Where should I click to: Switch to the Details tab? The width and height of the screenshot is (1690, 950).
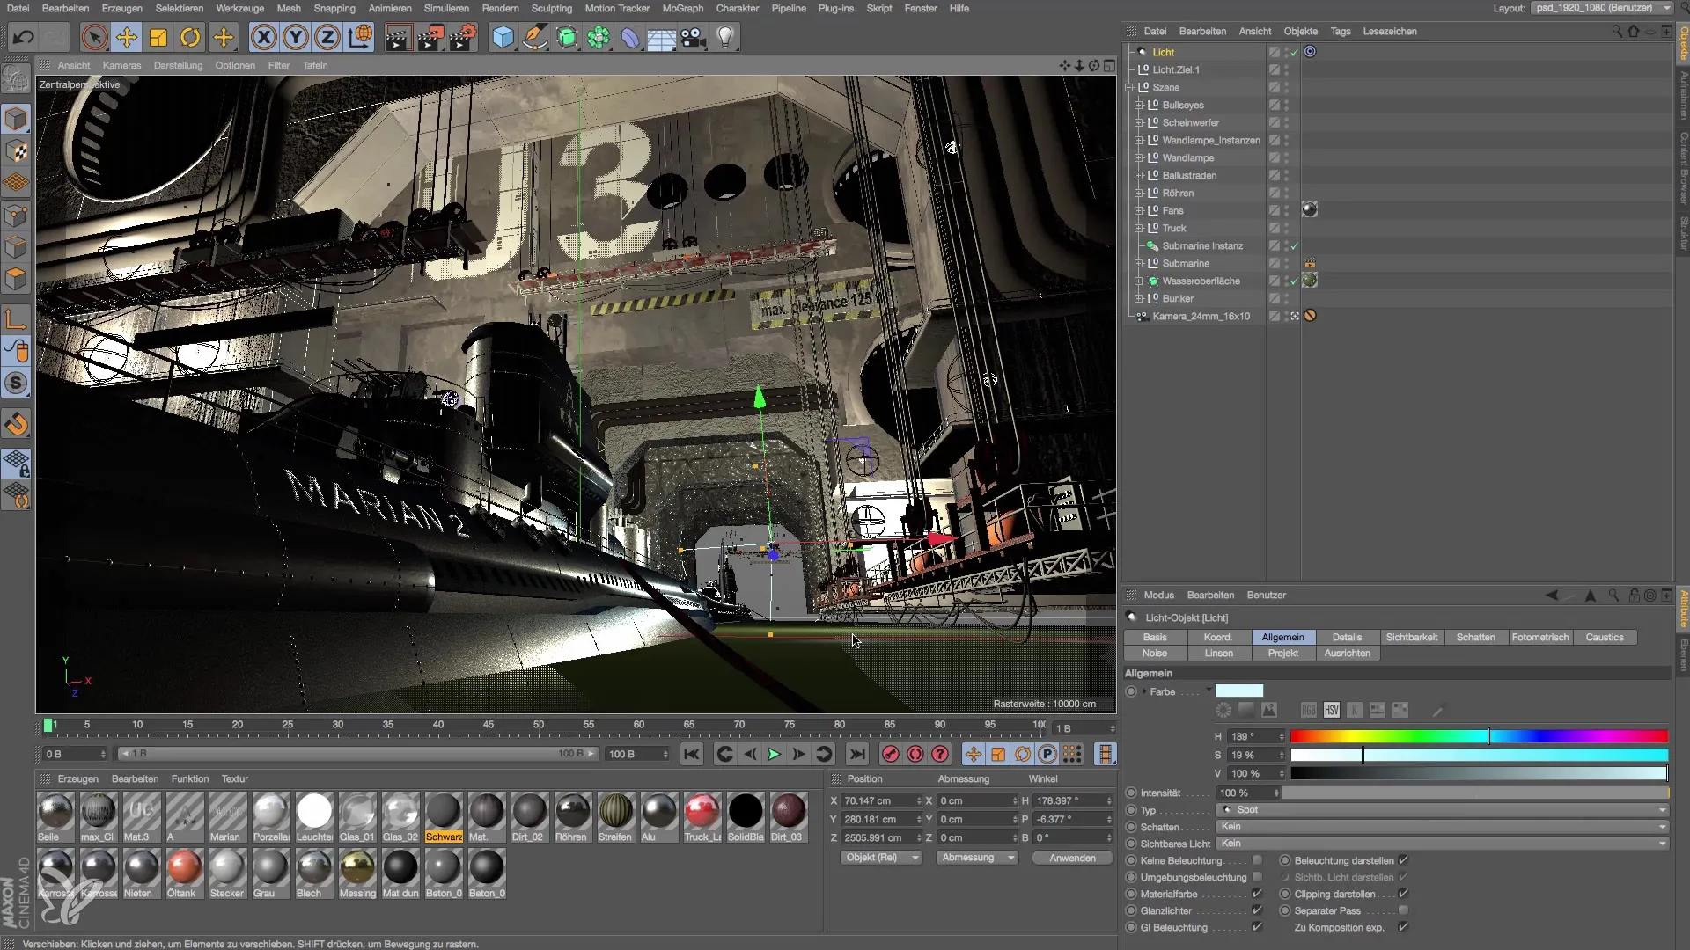[1347, 637]
